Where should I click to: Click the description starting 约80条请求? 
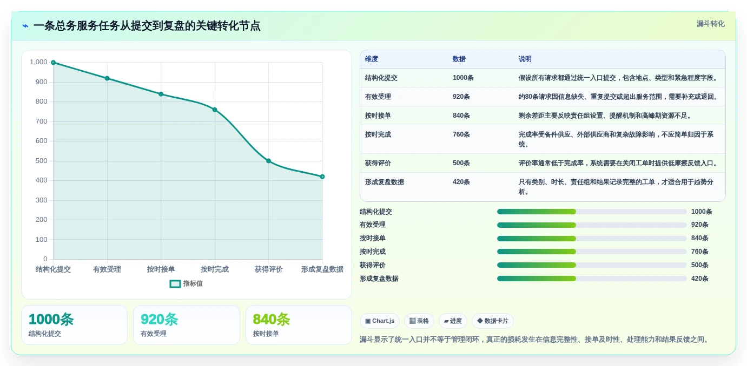619,97
